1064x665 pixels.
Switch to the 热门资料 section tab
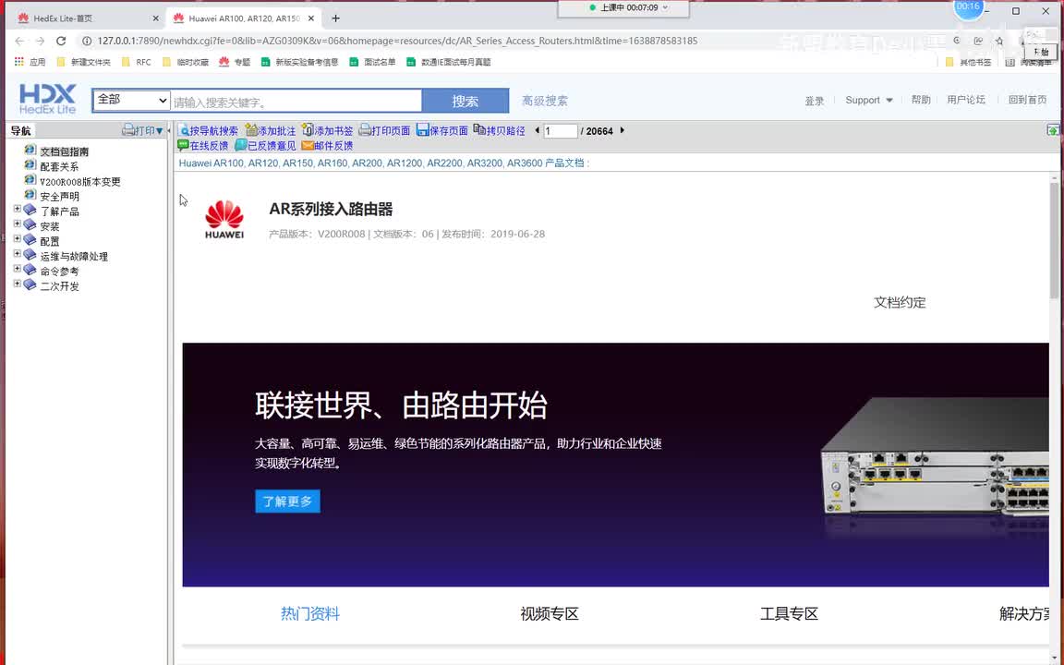pos(310,613)
